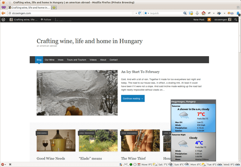Viewport: 241px width, 167px height.
Task: Click the Follow button in the admin bar
Action: pyautogui.click(x=46, y=19)
